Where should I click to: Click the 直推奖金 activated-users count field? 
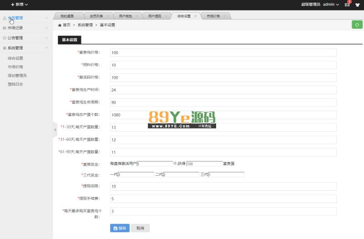[155, 164]
